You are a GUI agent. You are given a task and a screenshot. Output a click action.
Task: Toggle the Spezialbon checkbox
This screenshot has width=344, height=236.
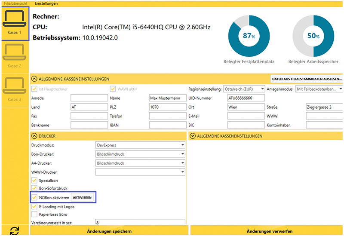pos(34,181)
